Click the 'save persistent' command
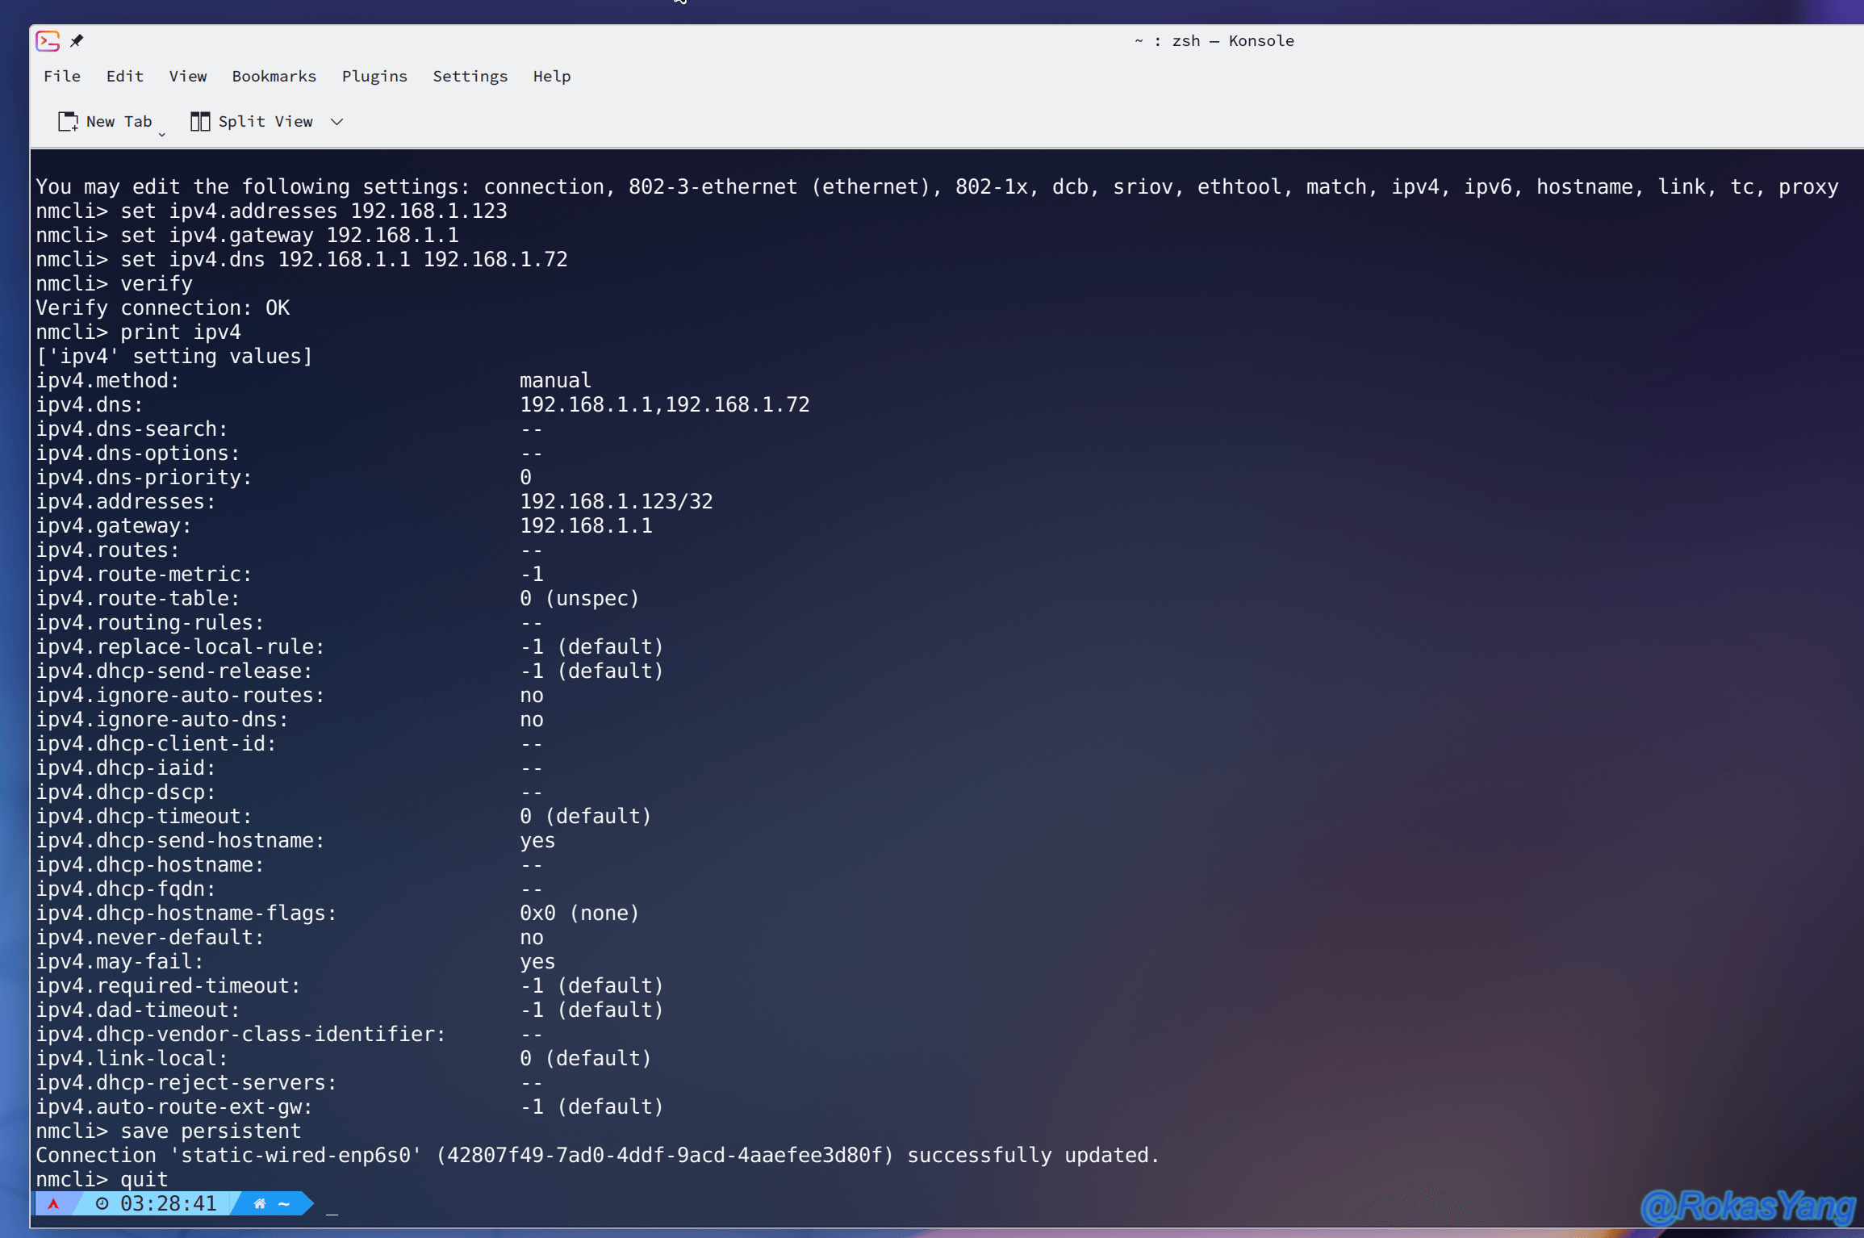Viewport: 1864px width, 1238px height. 211,1131
